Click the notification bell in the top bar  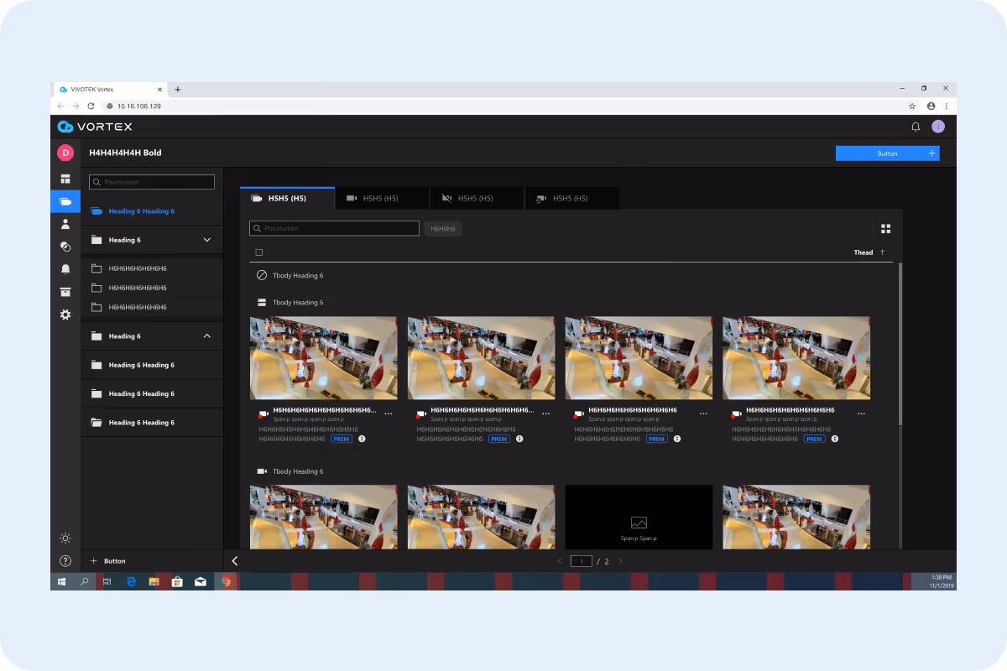(916, 127)
